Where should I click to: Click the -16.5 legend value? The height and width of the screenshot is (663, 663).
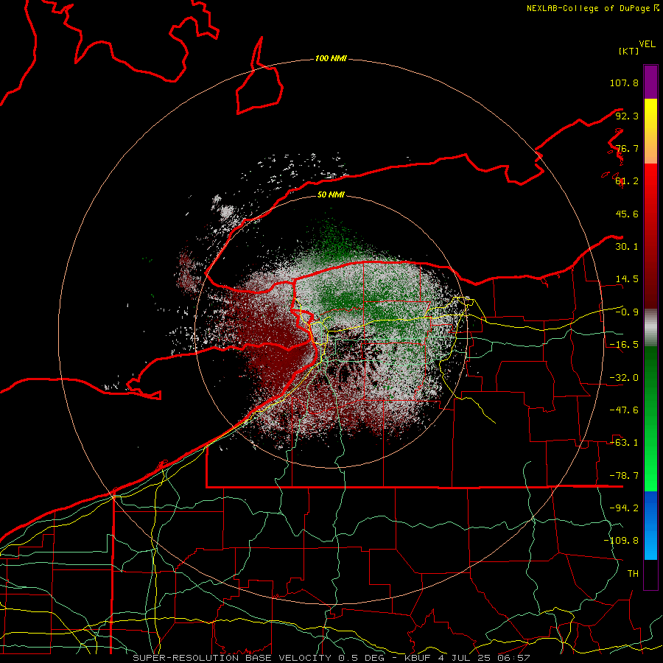point(624,345)
